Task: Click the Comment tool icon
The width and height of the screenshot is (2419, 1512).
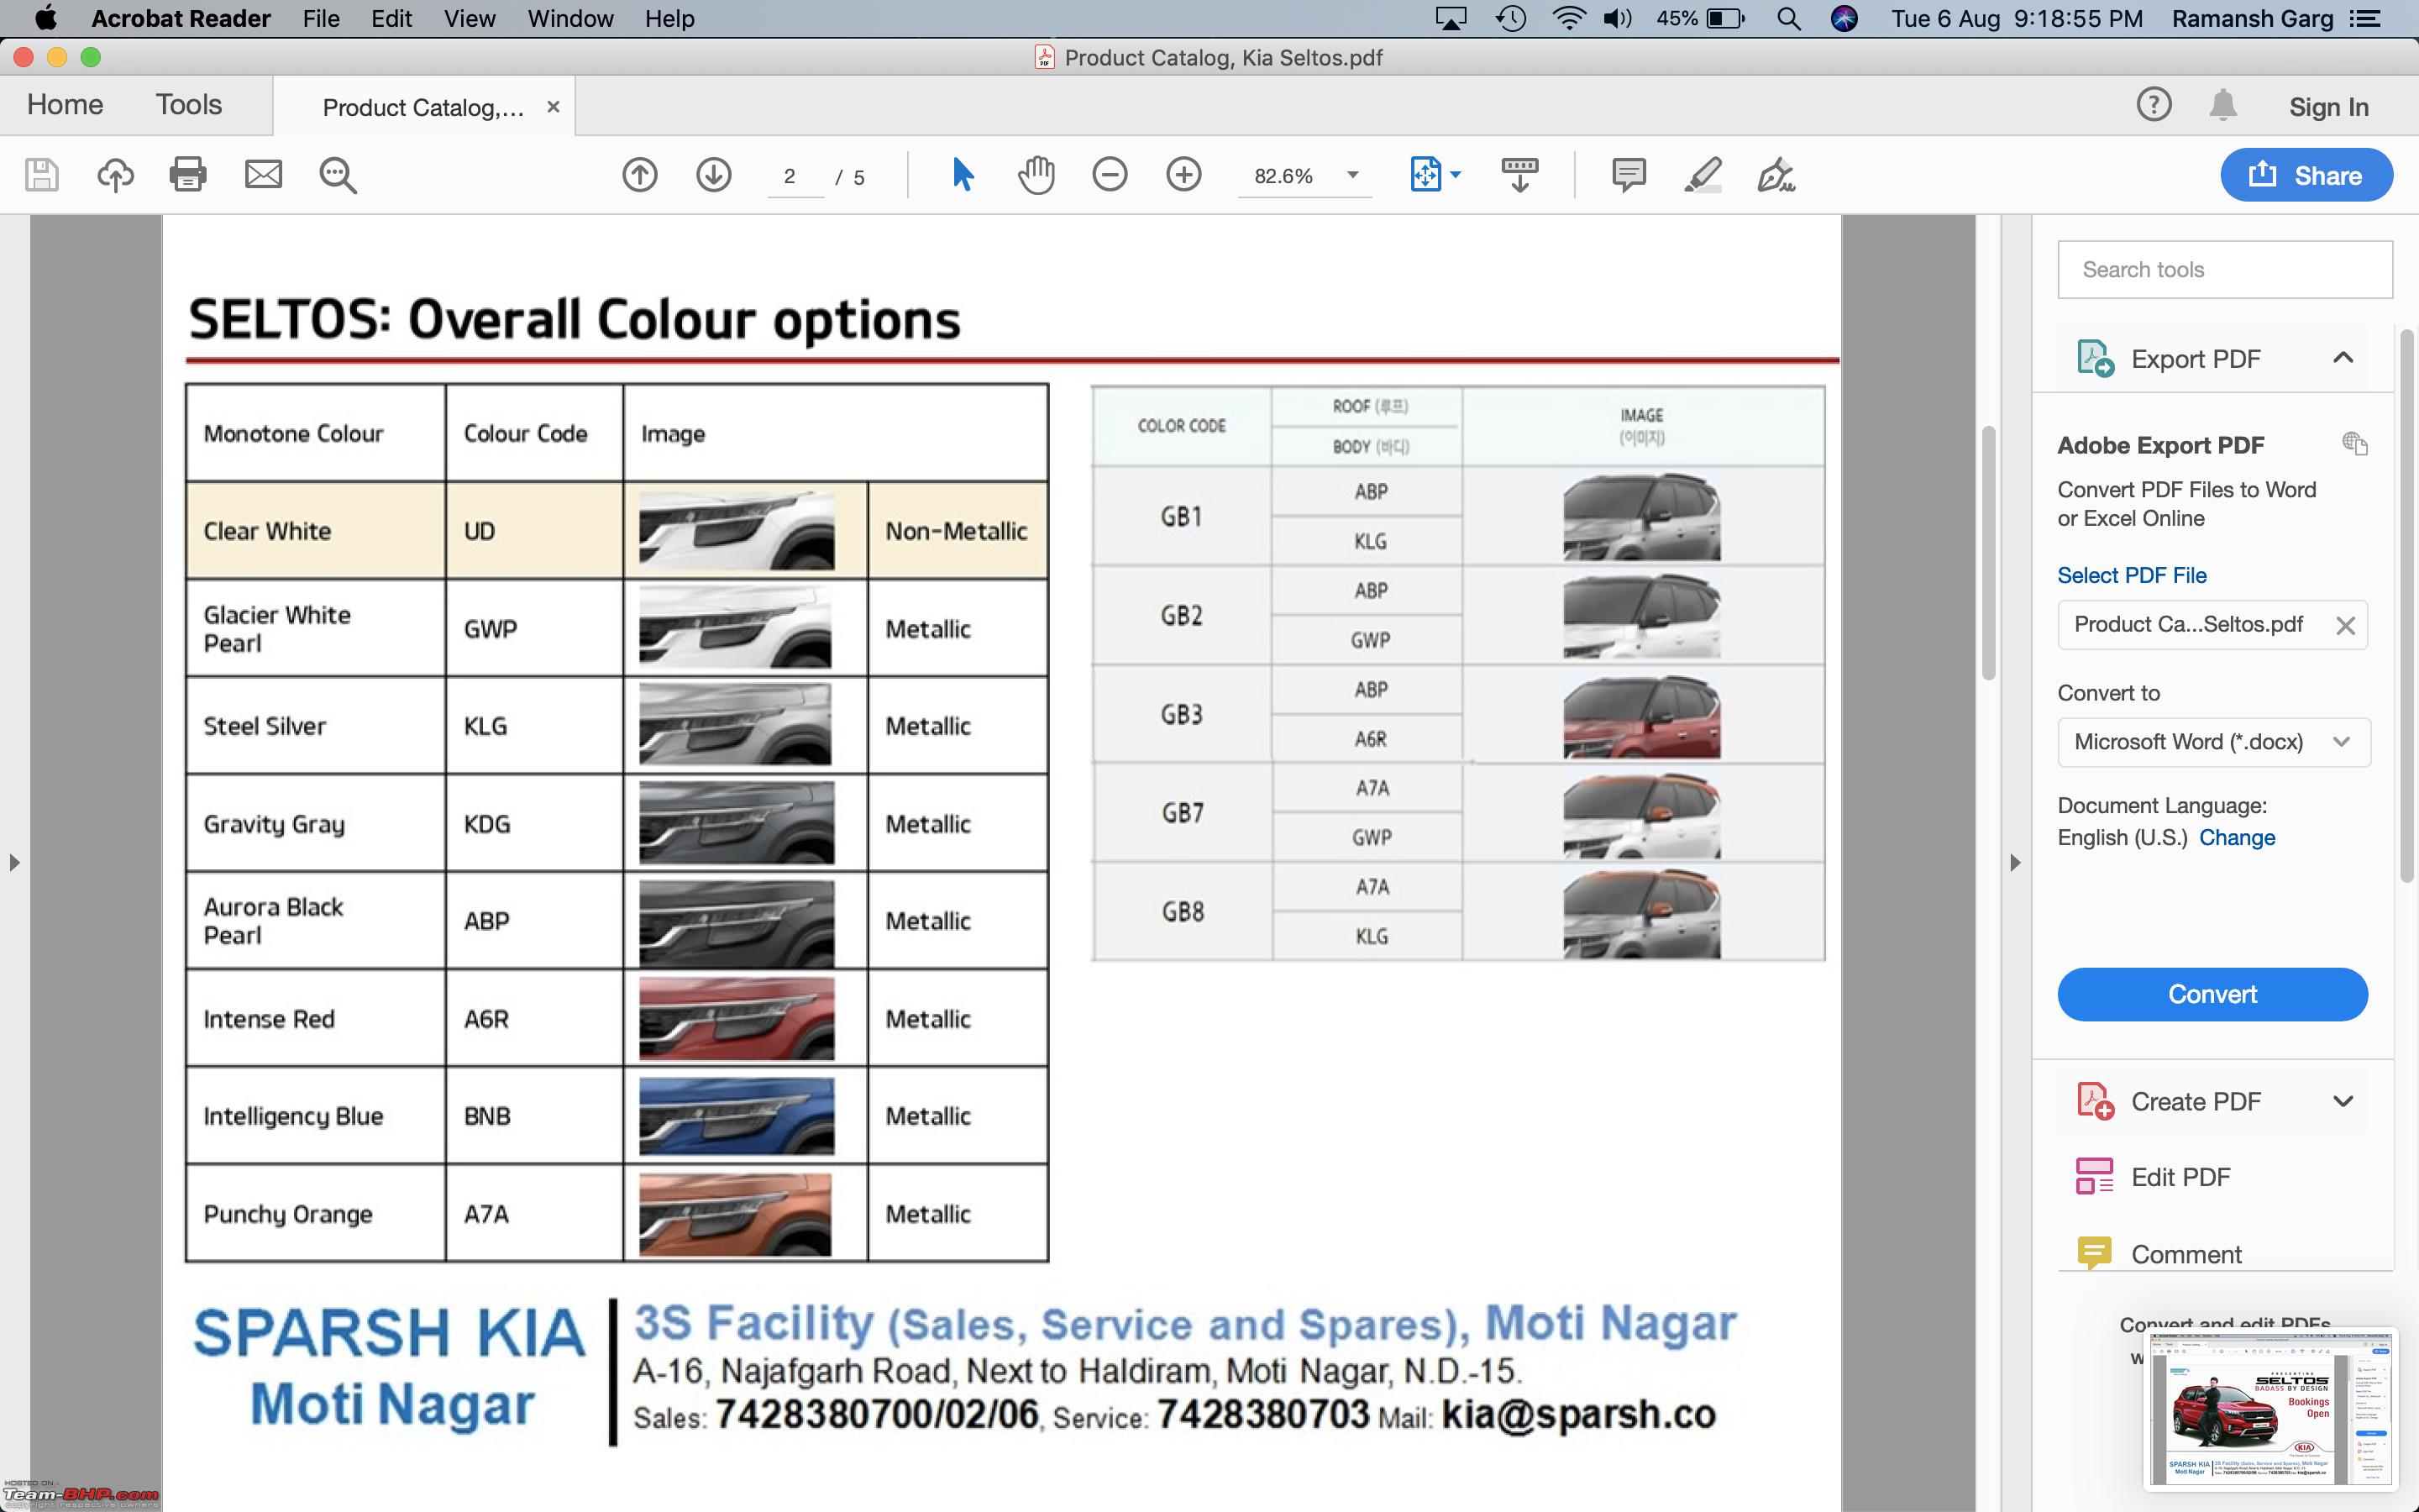Action: click(2095, 1253)
